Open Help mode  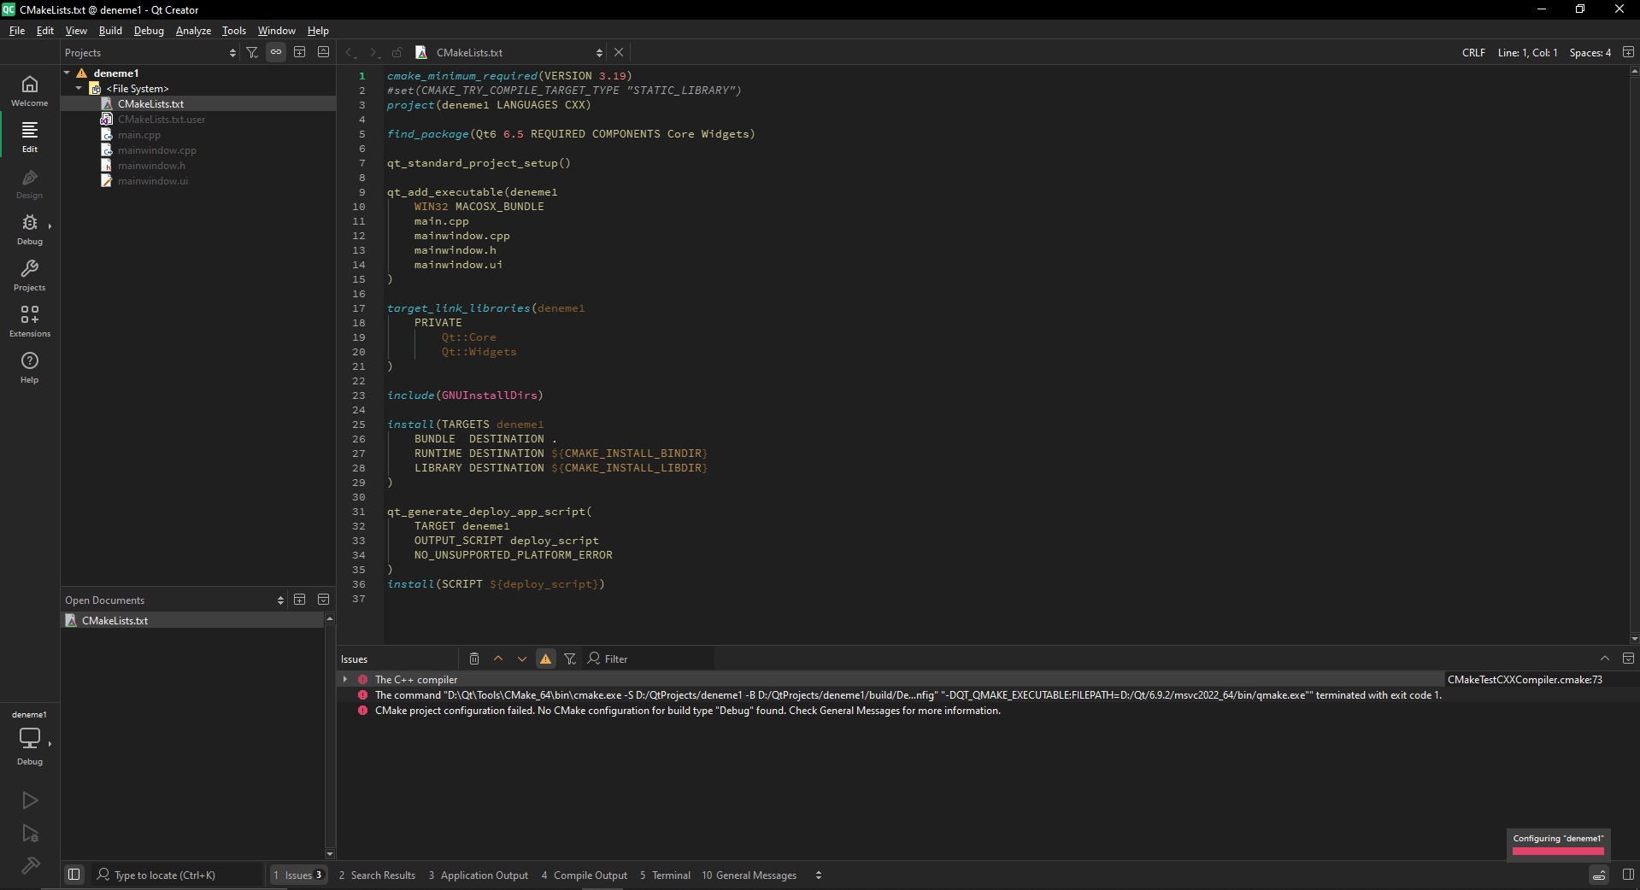point(30,367)
